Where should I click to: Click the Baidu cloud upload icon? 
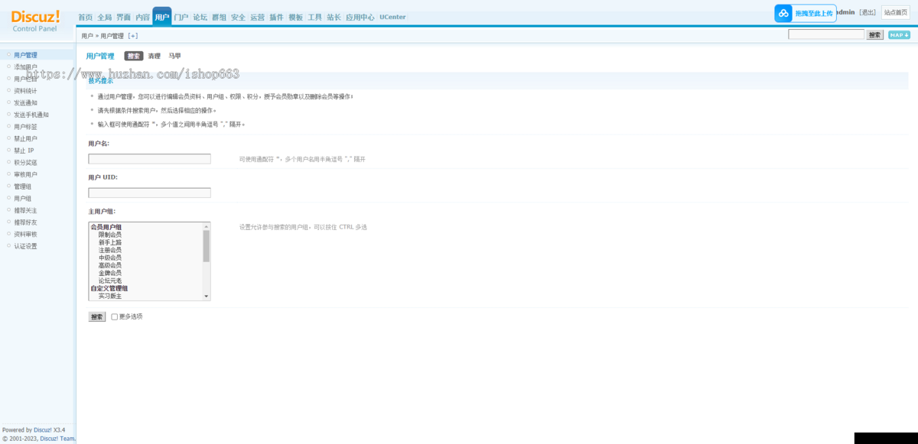(x=783, y=13)
